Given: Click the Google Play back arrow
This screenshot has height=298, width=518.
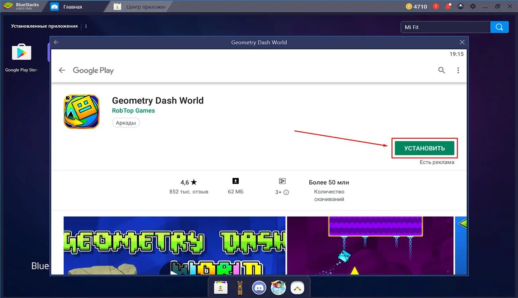Looking at the screenshot, I should 62,70.
